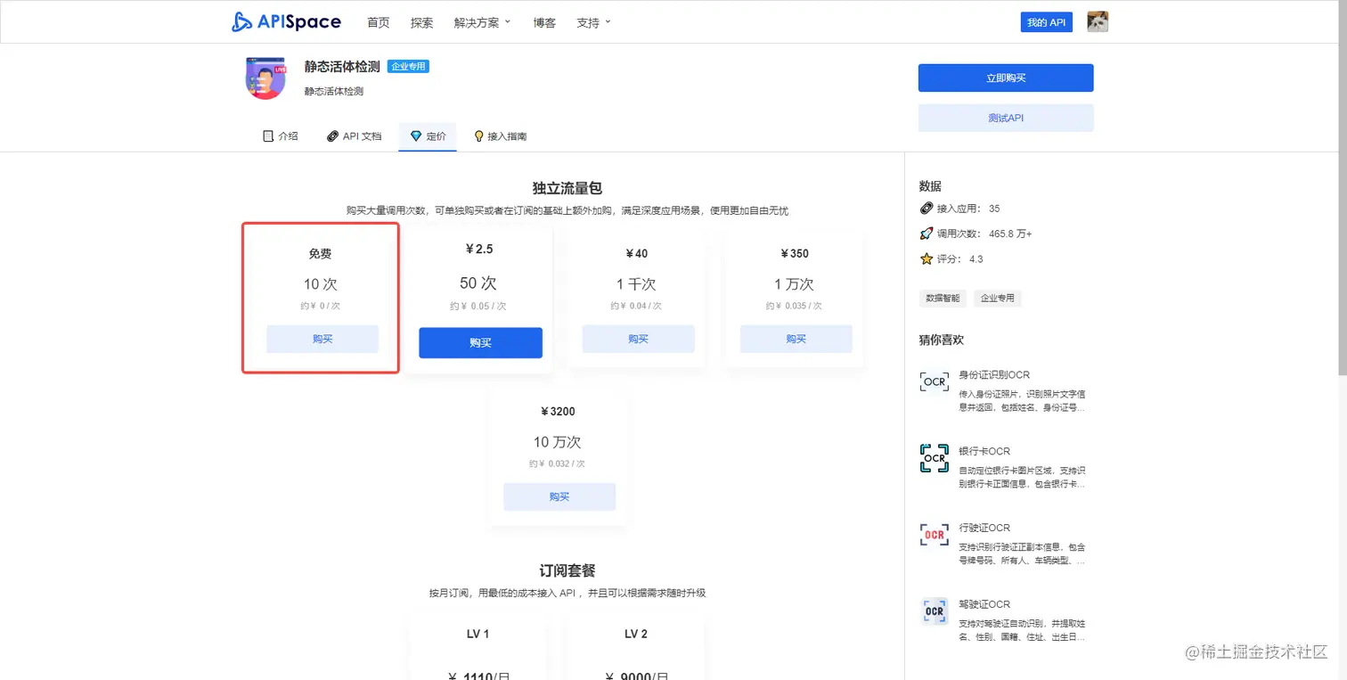
Task: Click the 静态活体检测 product thumbnail
Action: point(265,78)
